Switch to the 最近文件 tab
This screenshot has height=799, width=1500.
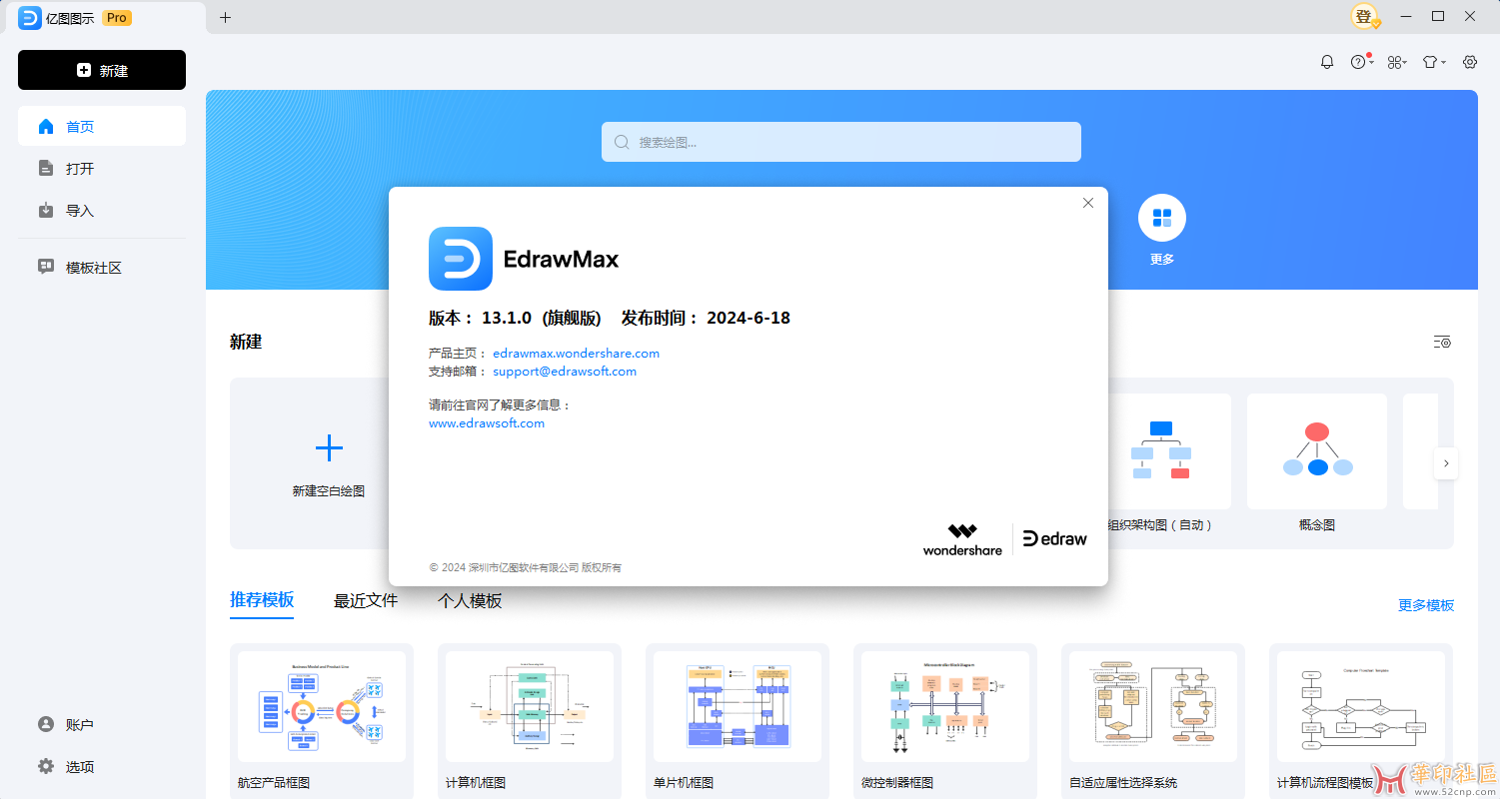point(366,600)
